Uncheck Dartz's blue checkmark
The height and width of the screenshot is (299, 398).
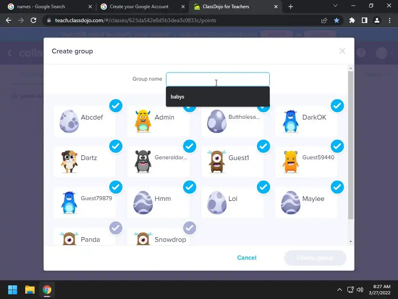coord(116,146)
